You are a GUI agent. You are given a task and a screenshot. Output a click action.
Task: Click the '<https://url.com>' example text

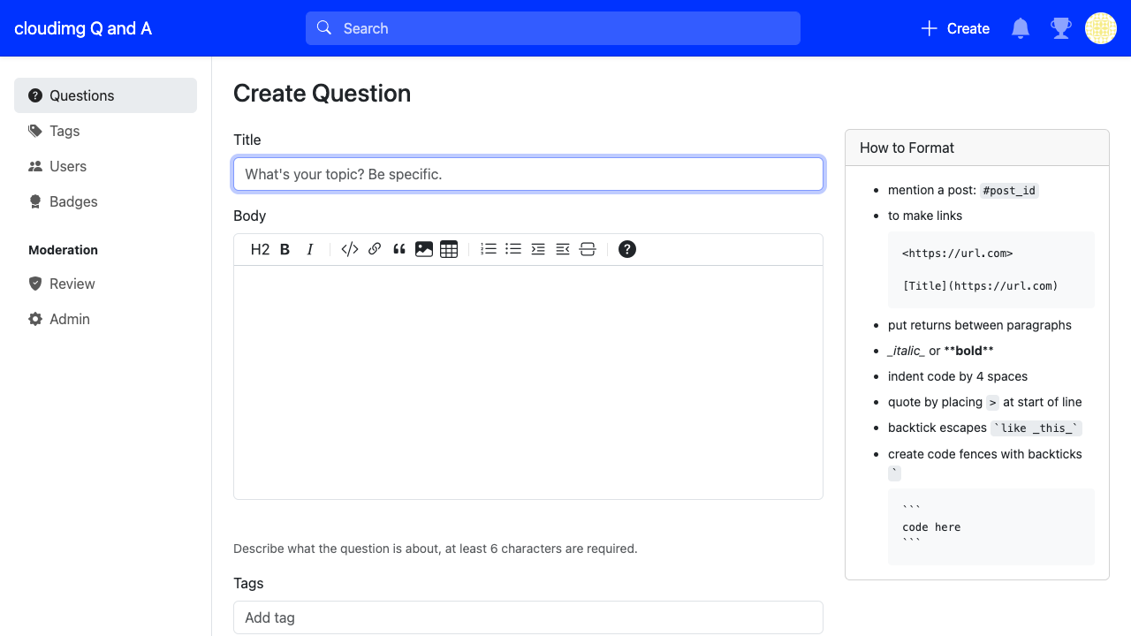click(958, 253)
